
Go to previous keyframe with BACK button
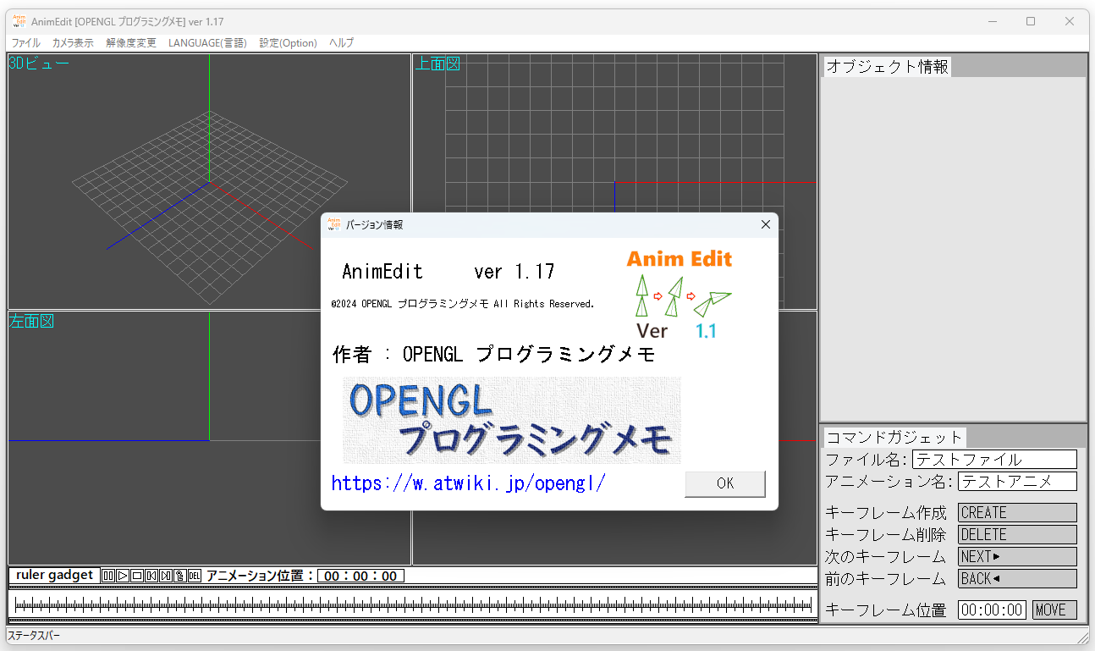(x=1017, y=578)
